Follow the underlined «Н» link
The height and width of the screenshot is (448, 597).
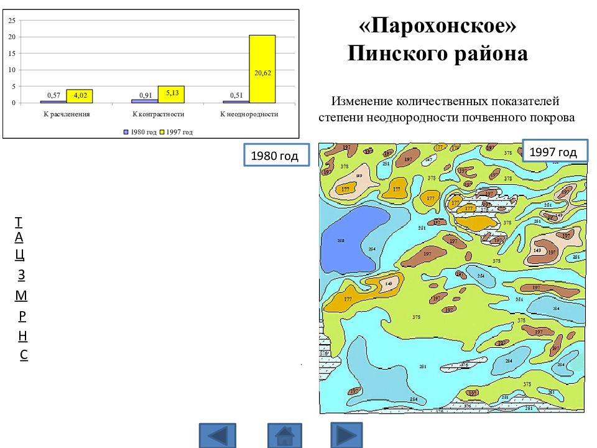23,335
